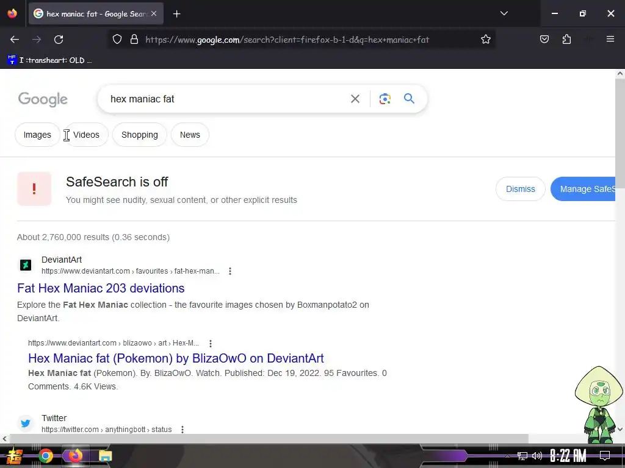The height and width of the screenshot is (468, 625).
Task: Show site info via the padlock icon
Action: pyautogui.click(x=134, y=40)
